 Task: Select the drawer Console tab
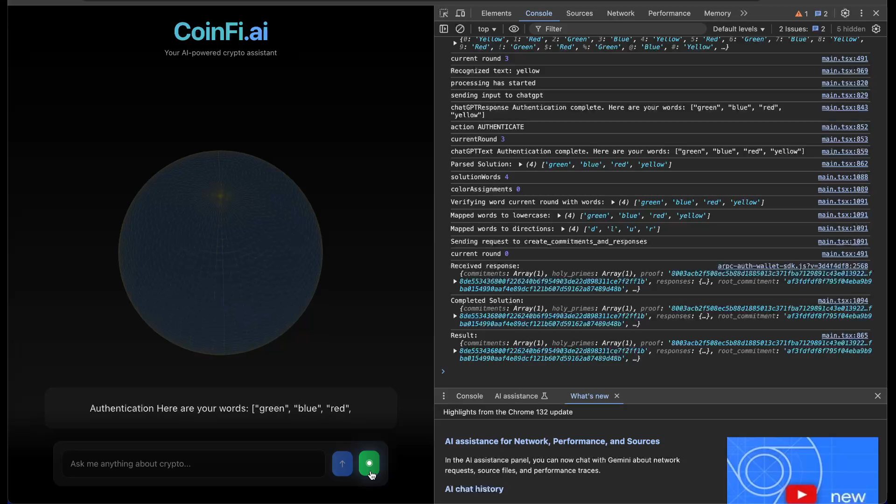469,396
